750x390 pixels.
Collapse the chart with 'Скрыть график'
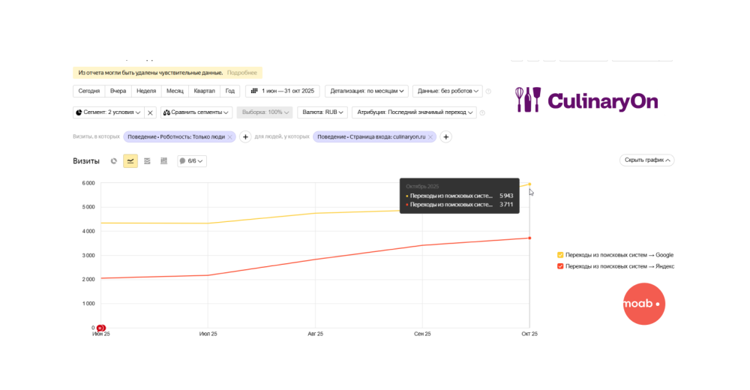pos(646,160)
